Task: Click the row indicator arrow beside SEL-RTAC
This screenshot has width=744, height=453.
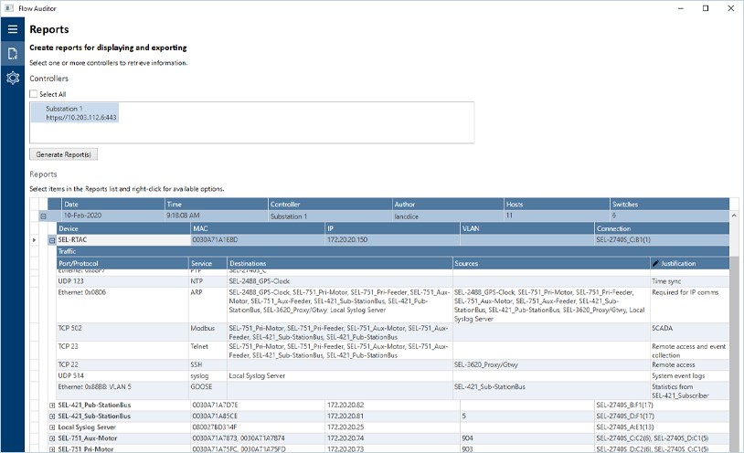Action: coord(36,240)
